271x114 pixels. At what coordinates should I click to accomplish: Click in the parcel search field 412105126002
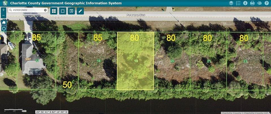pyautogui.click(x=28, y=10)
